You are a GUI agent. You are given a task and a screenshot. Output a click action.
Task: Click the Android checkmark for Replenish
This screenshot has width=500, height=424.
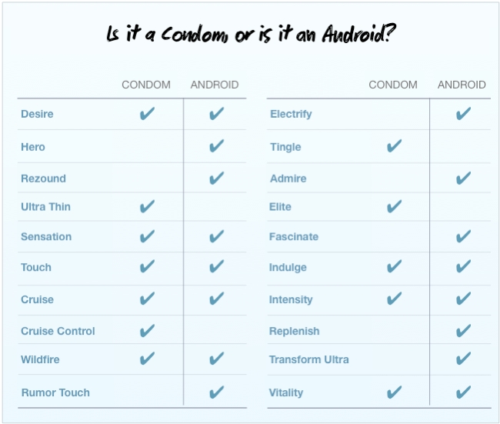pos(463,331)
